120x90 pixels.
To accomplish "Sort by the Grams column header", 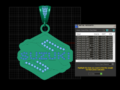I will (97, 34).
